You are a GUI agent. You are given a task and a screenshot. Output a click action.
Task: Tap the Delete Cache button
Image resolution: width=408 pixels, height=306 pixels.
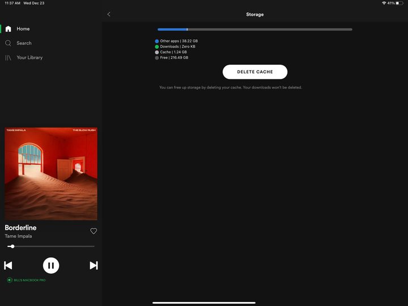255,72
